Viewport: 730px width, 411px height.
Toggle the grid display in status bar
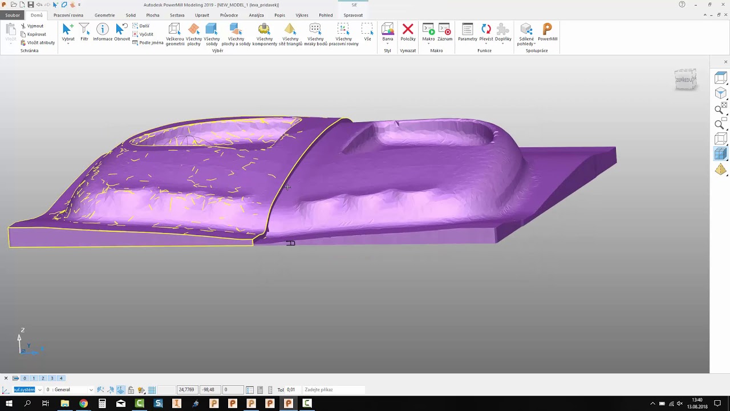(x=152, y=390)
